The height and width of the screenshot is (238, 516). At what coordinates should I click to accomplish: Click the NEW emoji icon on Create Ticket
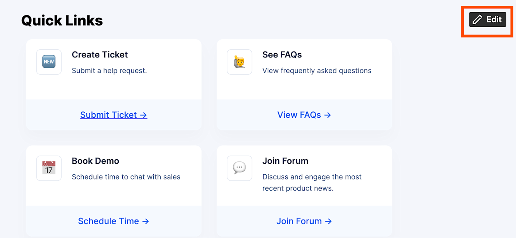click(49, 62)
